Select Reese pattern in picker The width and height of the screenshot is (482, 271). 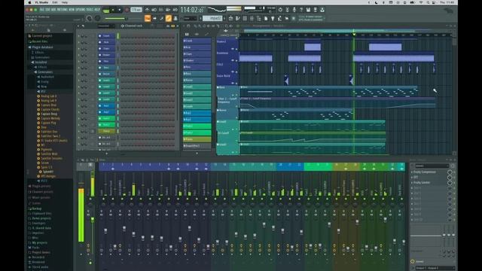[197, 81]
